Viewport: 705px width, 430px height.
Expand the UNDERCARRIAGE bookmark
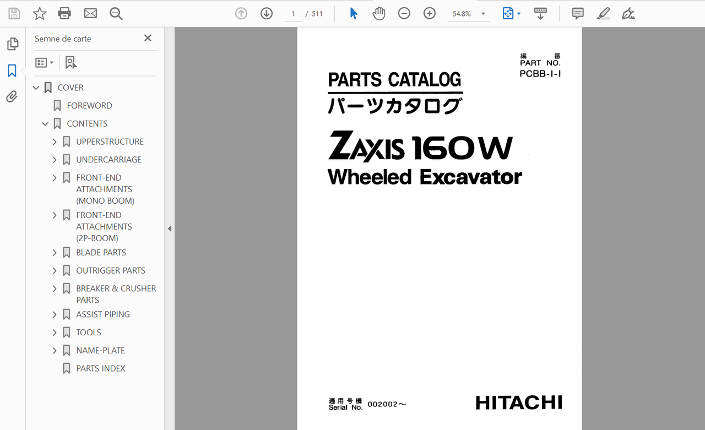(55, 160)
